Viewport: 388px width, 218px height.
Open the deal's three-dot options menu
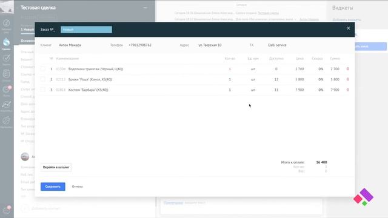[x=145, y=8]
